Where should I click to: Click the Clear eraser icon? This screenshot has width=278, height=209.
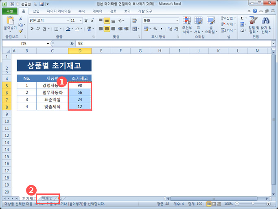click(x=242, y=31)
